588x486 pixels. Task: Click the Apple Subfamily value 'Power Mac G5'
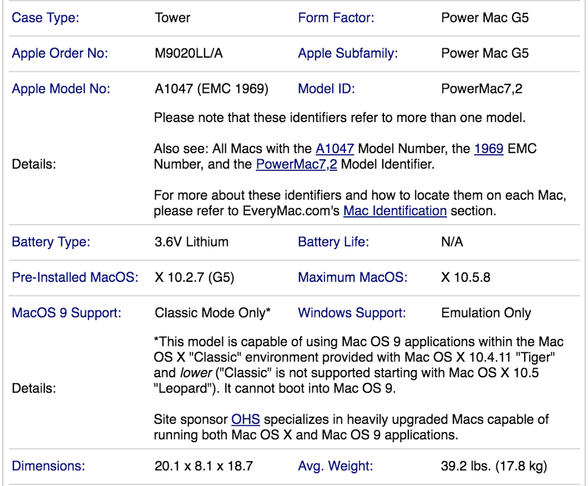(x=485, y=53)
